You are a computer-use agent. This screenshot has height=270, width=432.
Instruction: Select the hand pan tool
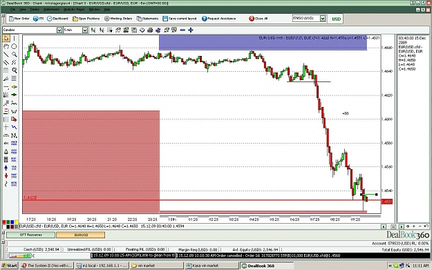[6, 46]
